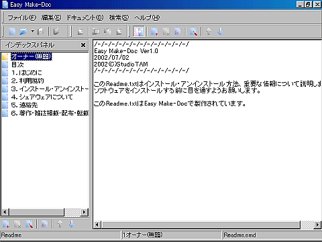Select 3. インストール・アンインストール entry
This screenshot has width=322, height=242.
click(x=50, y=89)
